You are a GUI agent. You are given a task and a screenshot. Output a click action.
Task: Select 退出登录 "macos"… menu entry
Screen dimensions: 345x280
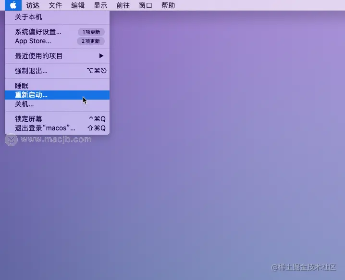pyautogui.click(x=57, y=128)
